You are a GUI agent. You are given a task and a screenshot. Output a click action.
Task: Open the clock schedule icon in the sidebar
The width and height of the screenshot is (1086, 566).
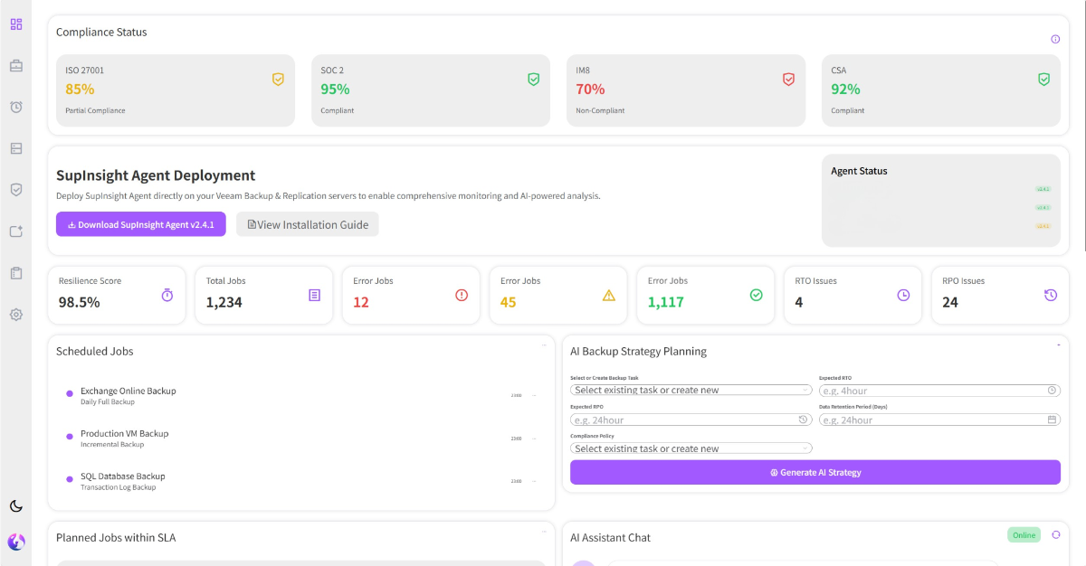[x=15, y=107]
